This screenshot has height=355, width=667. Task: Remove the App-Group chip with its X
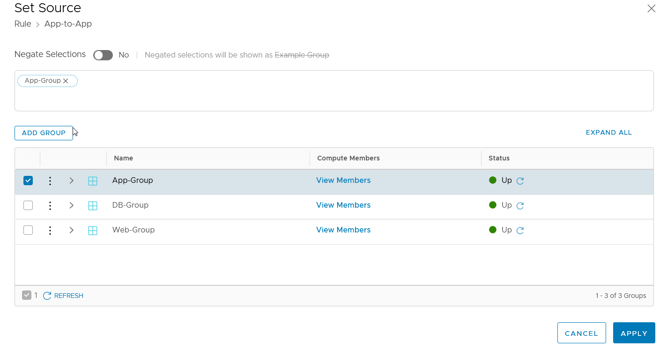[x=66, y=81]
